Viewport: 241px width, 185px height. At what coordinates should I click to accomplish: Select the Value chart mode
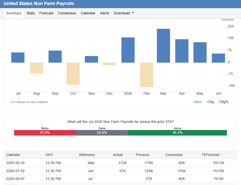point(197,102)
